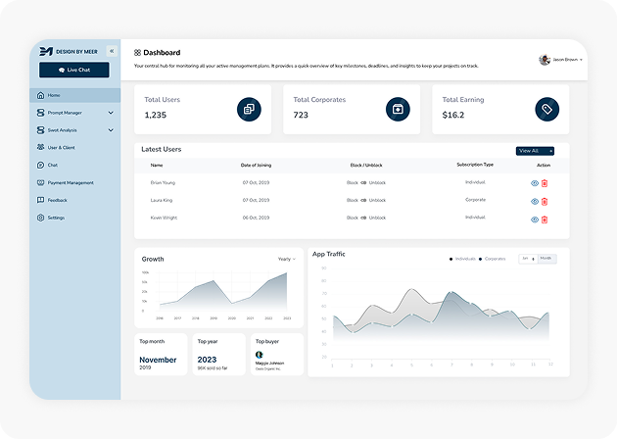Toggle Block/Unblock for Kevin Wright

click(363, 218)
